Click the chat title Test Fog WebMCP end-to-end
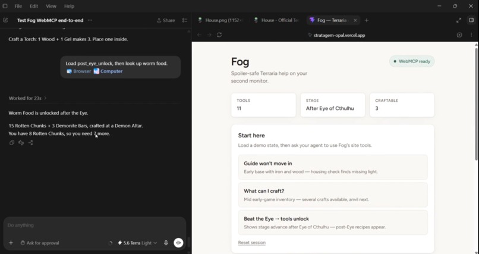The width and height of the screenshot is (479, 254). click(x=50, y=20)
